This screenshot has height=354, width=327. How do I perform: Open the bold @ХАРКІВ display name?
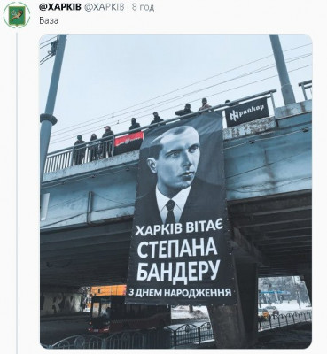tap(60, 7)
